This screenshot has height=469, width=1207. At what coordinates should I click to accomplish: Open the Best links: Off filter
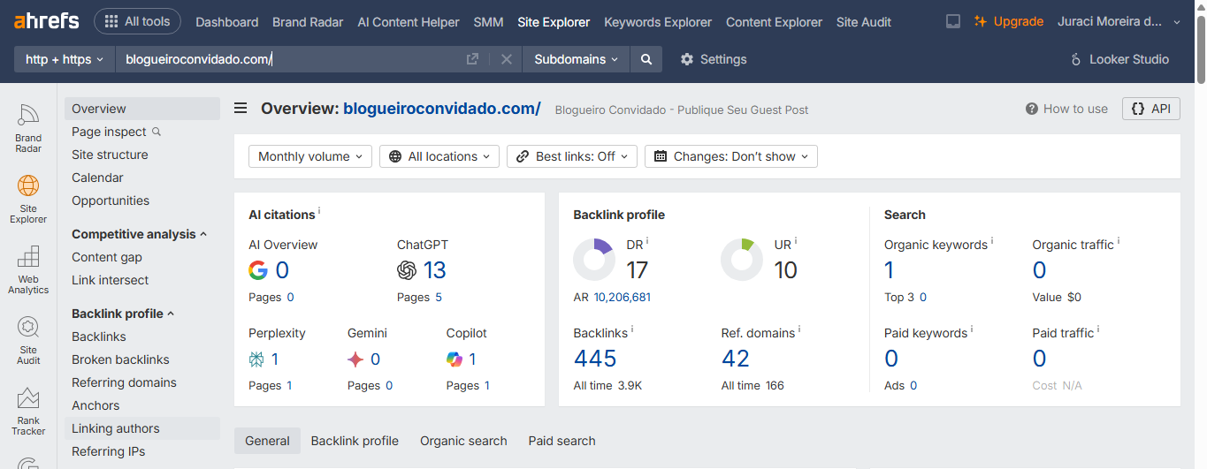pyautogui.click(x=572, y=156)
